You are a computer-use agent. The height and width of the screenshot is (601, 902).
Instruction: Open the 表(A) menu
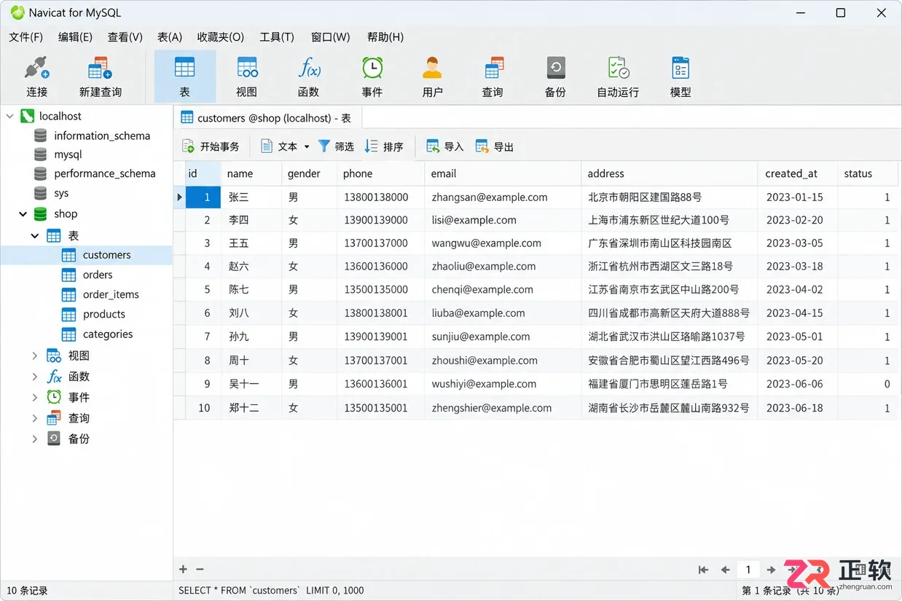point(170,37)
